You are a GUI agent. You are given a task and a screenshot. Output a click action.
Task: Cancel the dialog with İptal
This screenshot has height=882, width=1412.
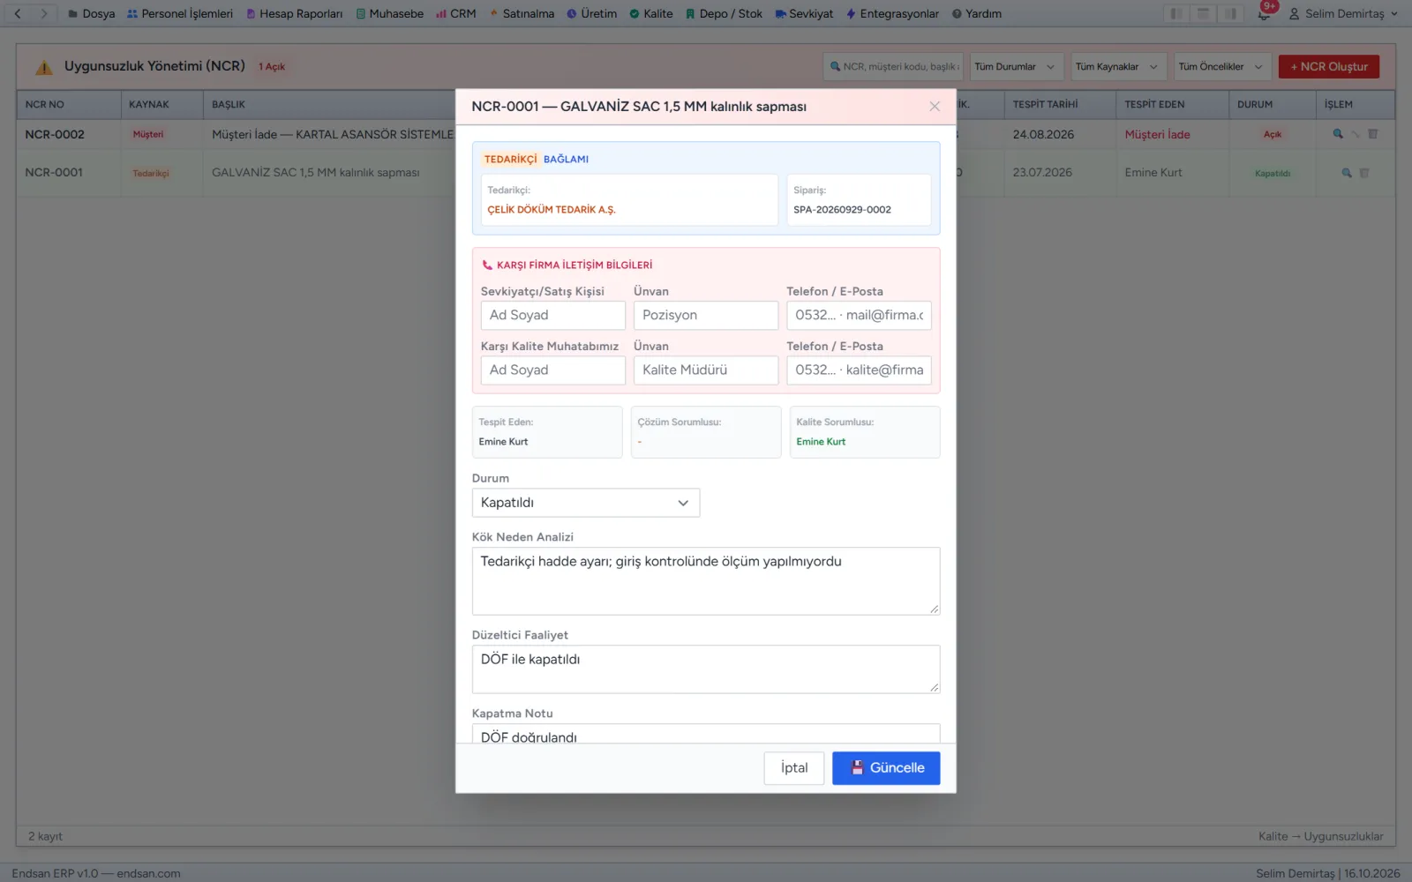[x=794, y=767]
